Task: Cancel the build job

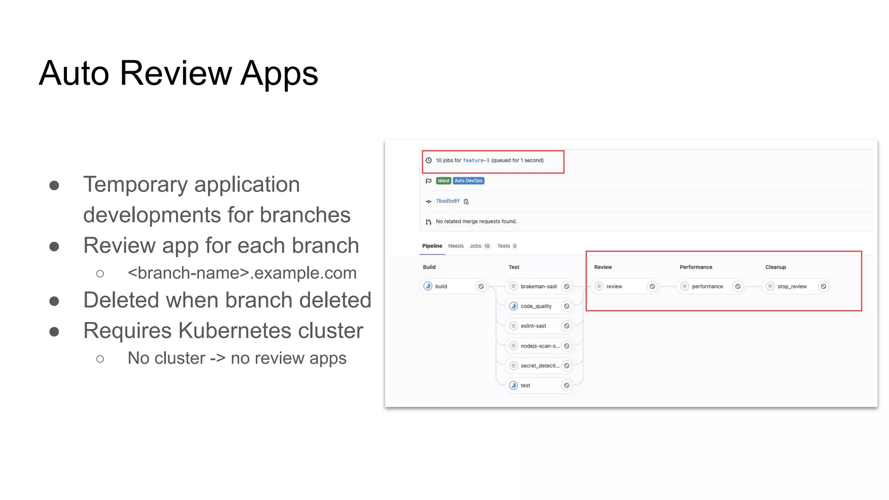Action: coord(481,286)
